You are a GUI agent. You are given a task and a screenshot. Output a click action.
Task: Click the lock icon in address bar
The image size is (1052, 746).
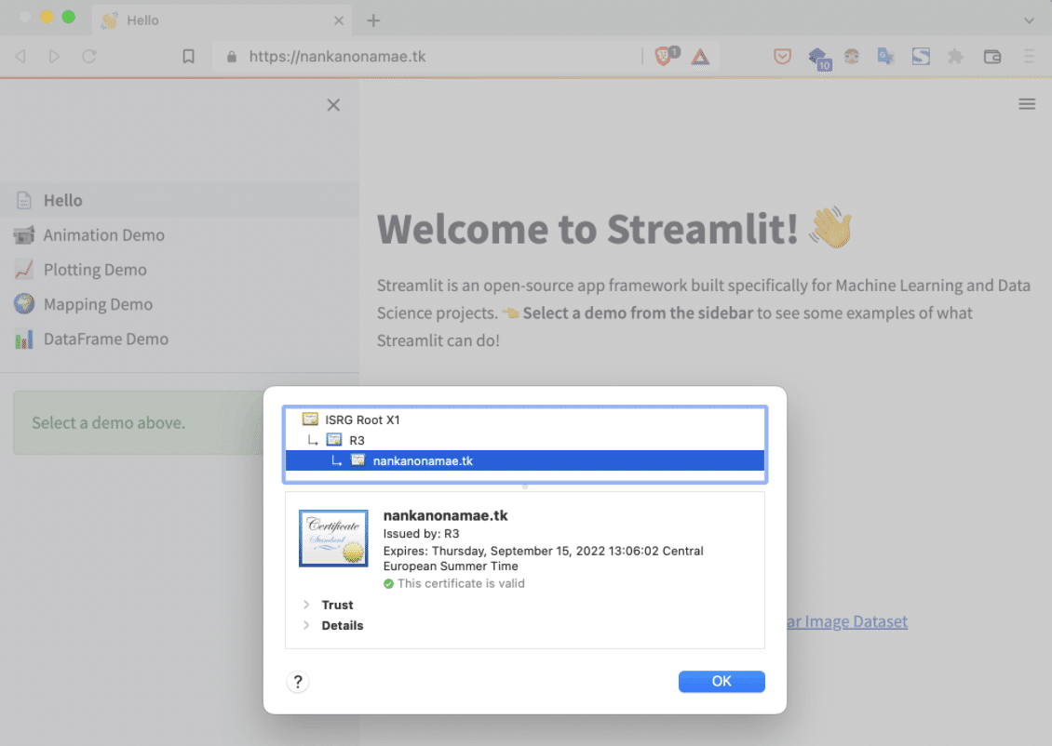pyautogui.click(x=232, y=57)
